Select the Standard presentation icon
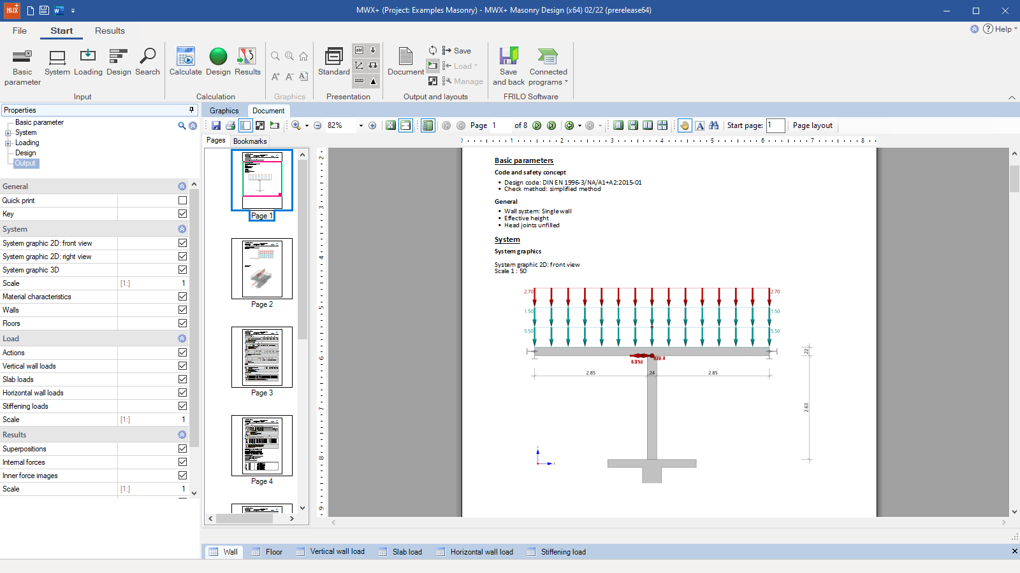 point(334,62)
